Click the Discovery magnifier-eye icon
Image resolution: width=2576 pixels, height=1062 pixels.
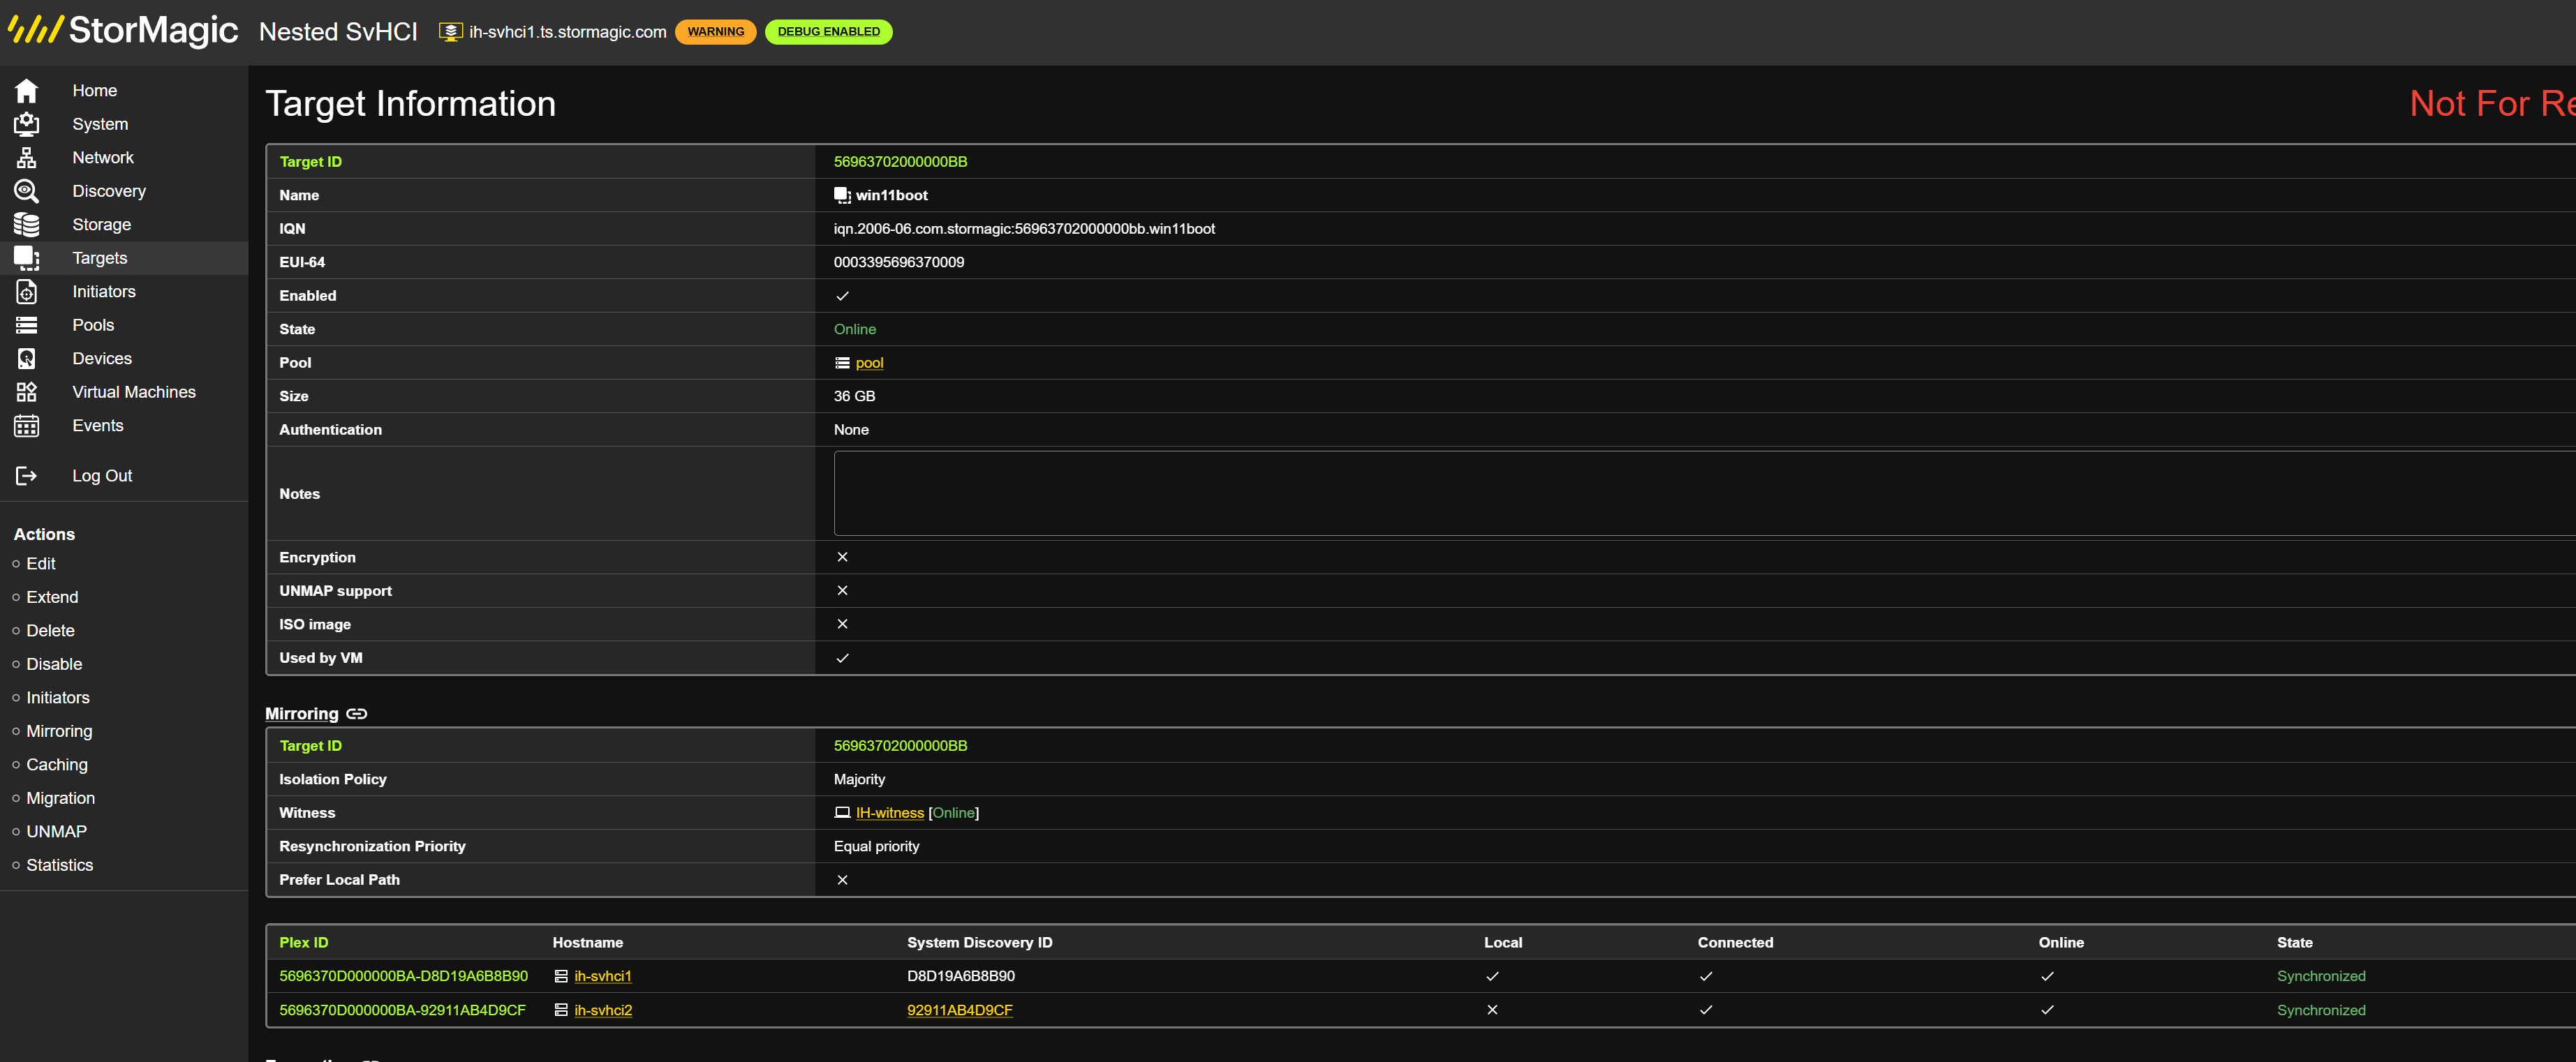click(26, 190)
